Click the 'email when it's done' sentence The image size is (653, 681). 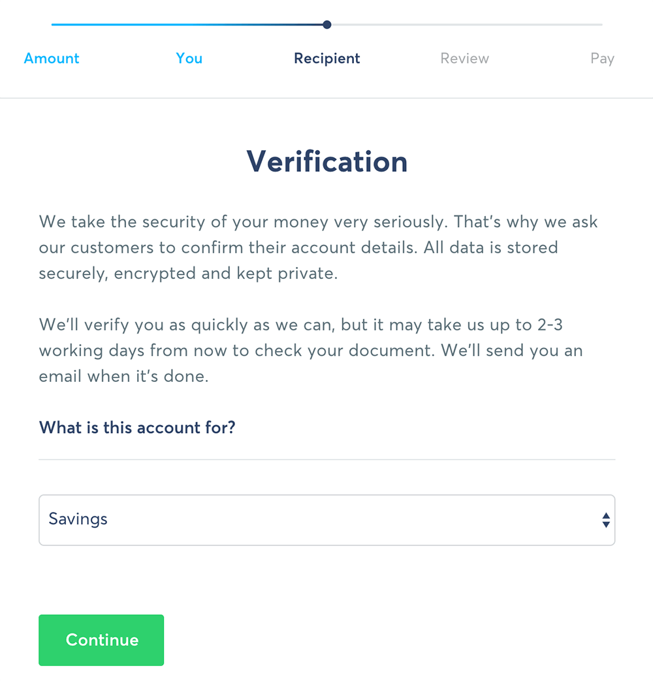124,377
